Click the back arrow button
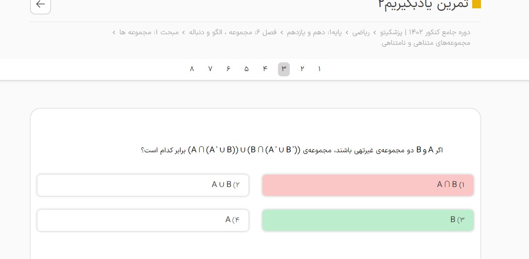This screenshot has height=259, width=529. coord(41,5)
